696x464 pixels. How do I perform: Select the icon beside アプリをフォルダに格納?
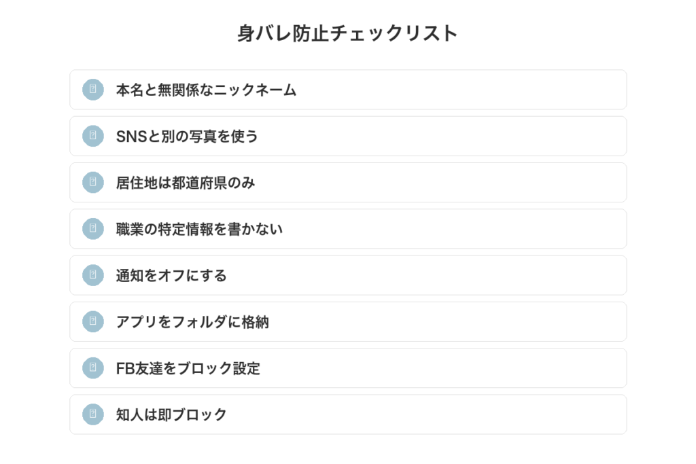point(93,321)
